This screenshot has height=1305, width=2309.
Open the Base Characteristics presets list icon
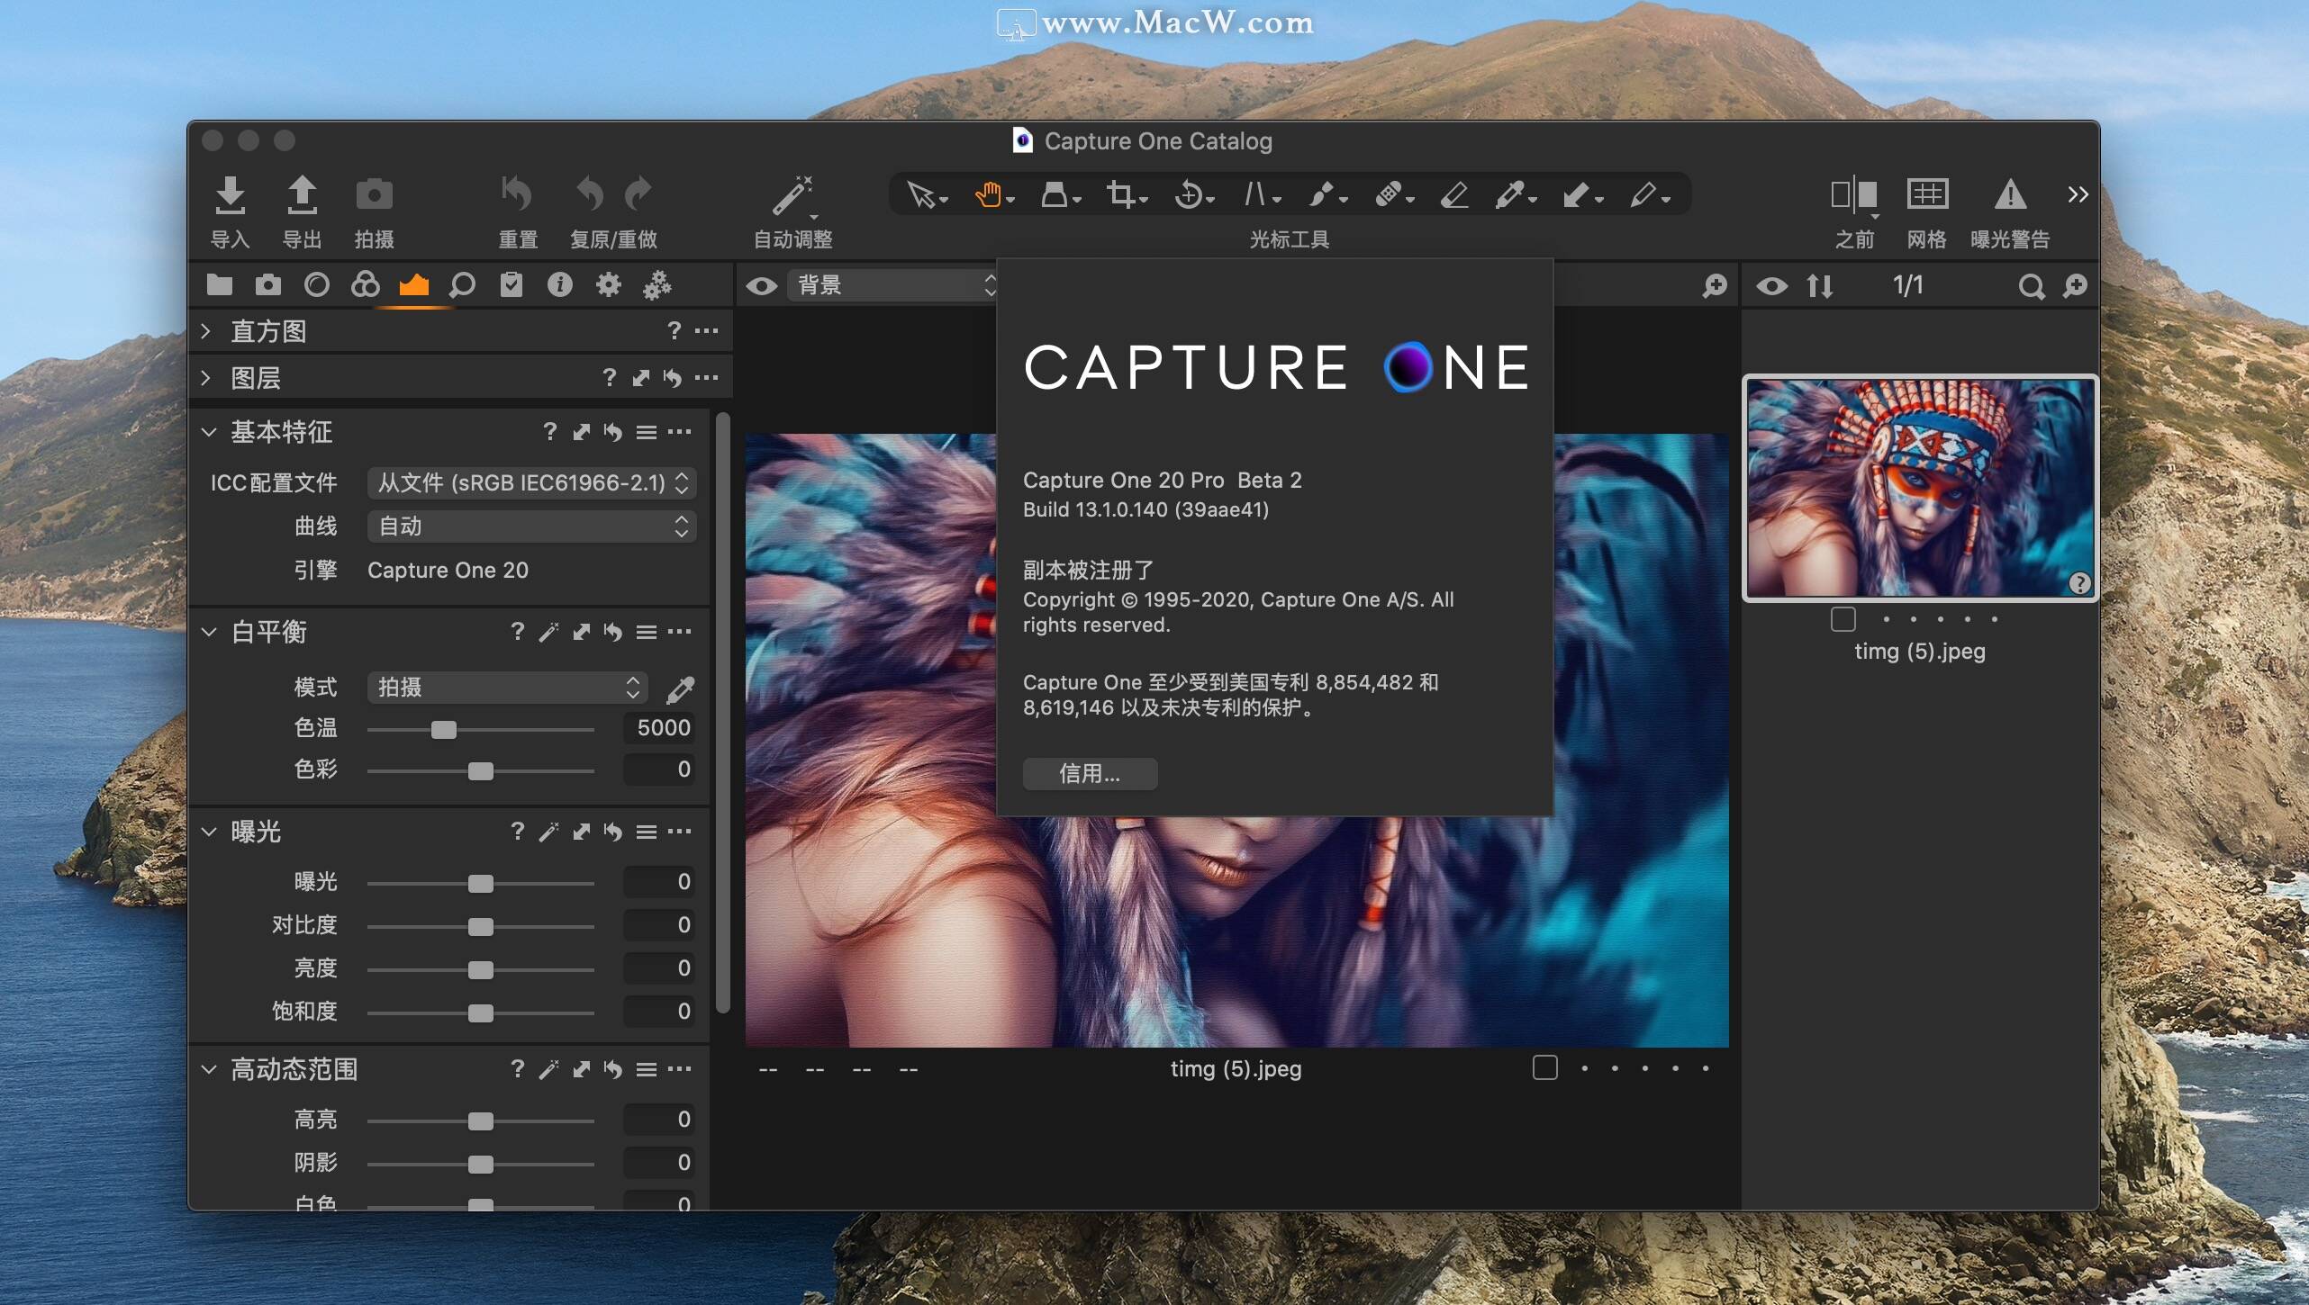646,432
